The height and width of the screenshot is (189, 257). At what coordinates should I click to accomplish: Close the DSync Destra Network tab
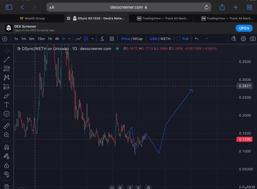[x=69, y=18]
